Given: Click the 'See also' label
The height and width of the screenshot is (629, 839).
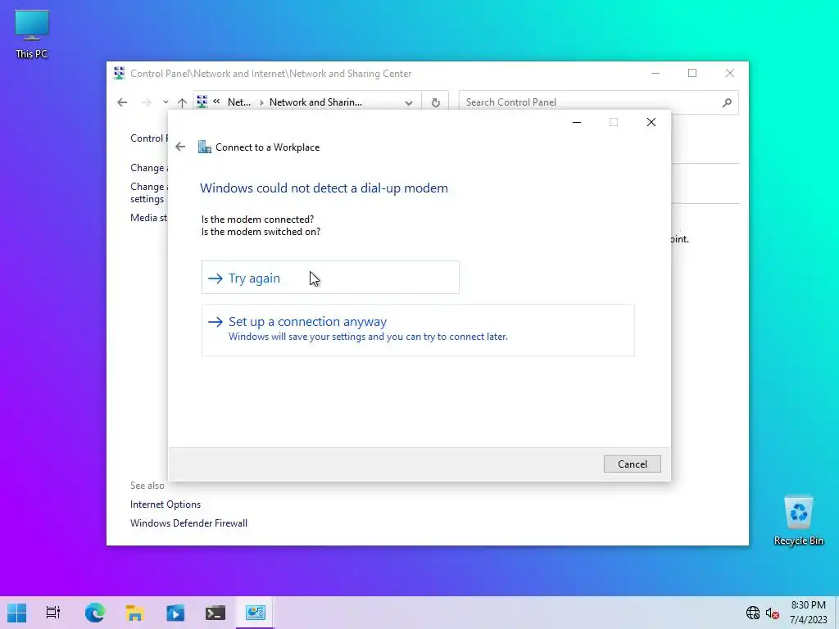Looking at the screenshot, I should [x=147, y=486].
